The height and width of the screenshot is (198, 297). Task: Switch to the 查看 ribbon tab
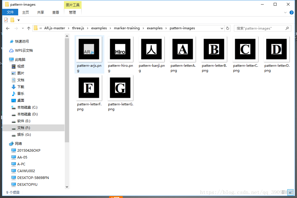(56, 12)
